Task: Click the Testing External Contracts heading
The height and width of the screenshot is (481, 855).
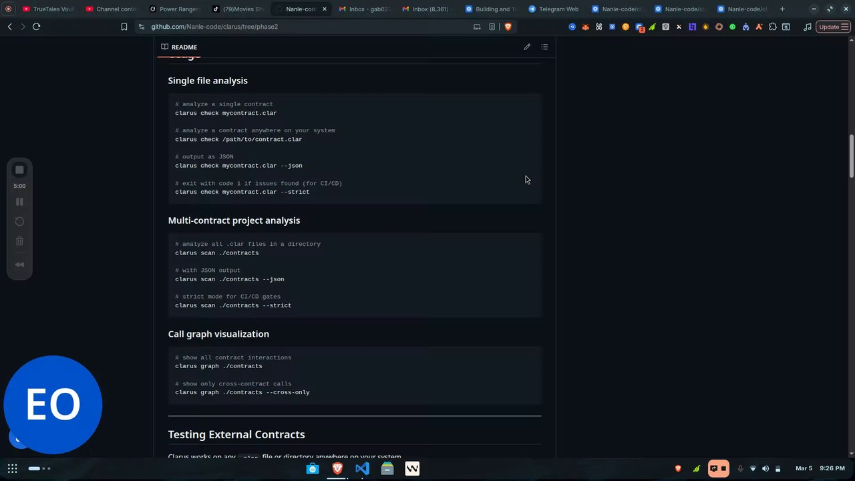Action: (236, 434)
